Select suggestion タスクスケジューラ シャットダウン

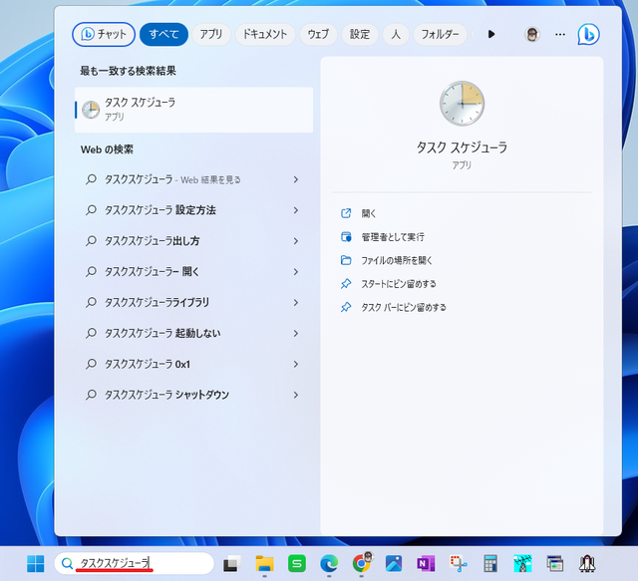[x=193, y=395]
